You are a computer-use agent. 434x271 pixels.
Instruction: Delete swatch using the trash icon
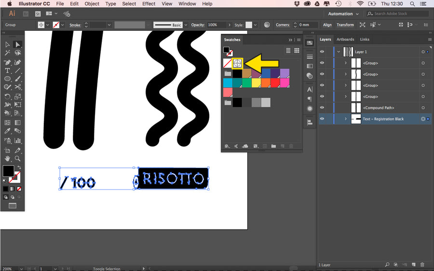click(291, 146)
